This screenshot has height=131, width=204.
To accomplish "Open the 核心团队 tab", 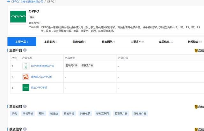I will click(108, 42).
